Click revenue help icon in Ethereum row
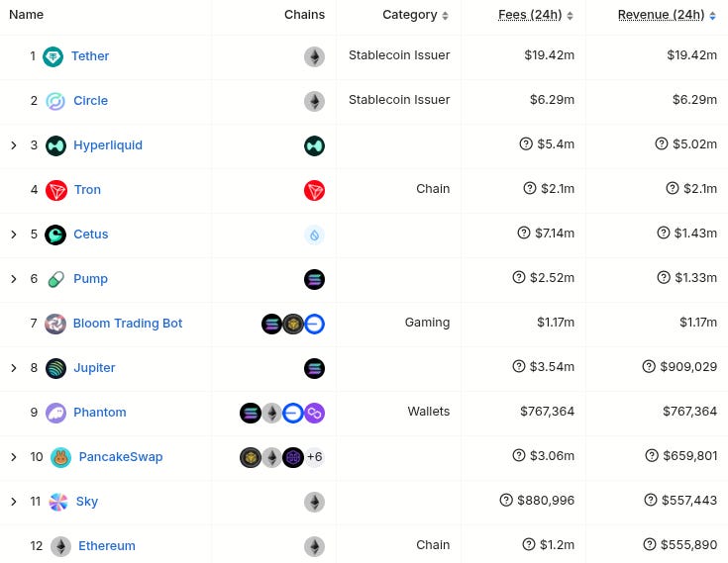The width and height of the screenshot is (728, 563). (x=650, y=544)
